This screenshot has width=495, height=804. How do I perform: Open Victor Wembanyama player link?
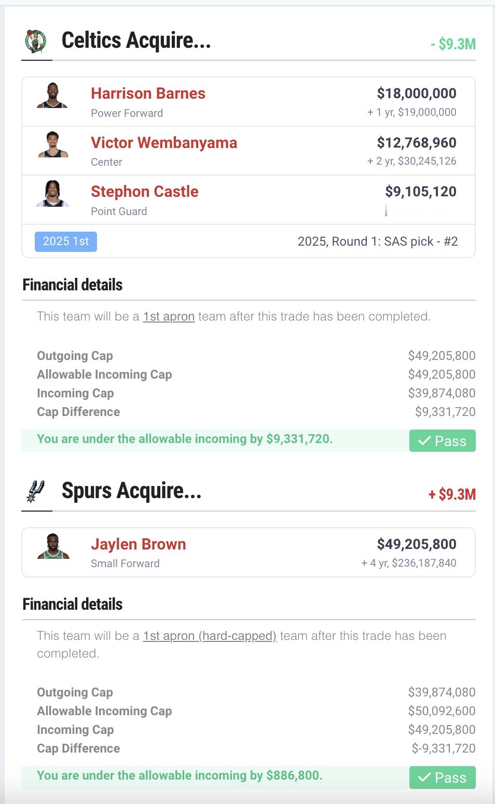coord(164,143)
